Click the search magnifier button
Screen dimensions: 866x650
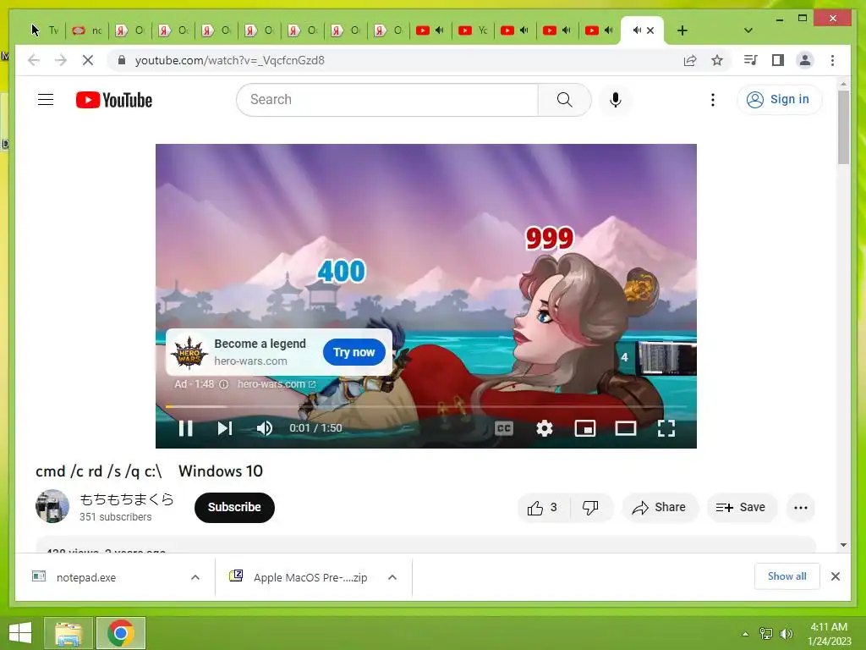pos(564,100)
